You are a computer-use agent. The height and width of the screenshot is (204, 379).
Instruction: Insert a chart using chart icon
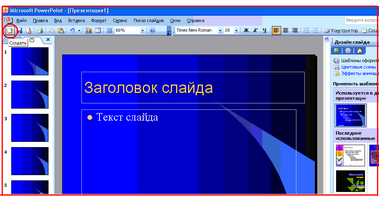[89, 30]
